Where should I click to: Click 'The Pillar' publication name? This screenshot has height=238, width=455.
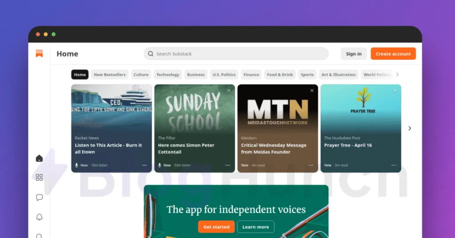[167, 138]
